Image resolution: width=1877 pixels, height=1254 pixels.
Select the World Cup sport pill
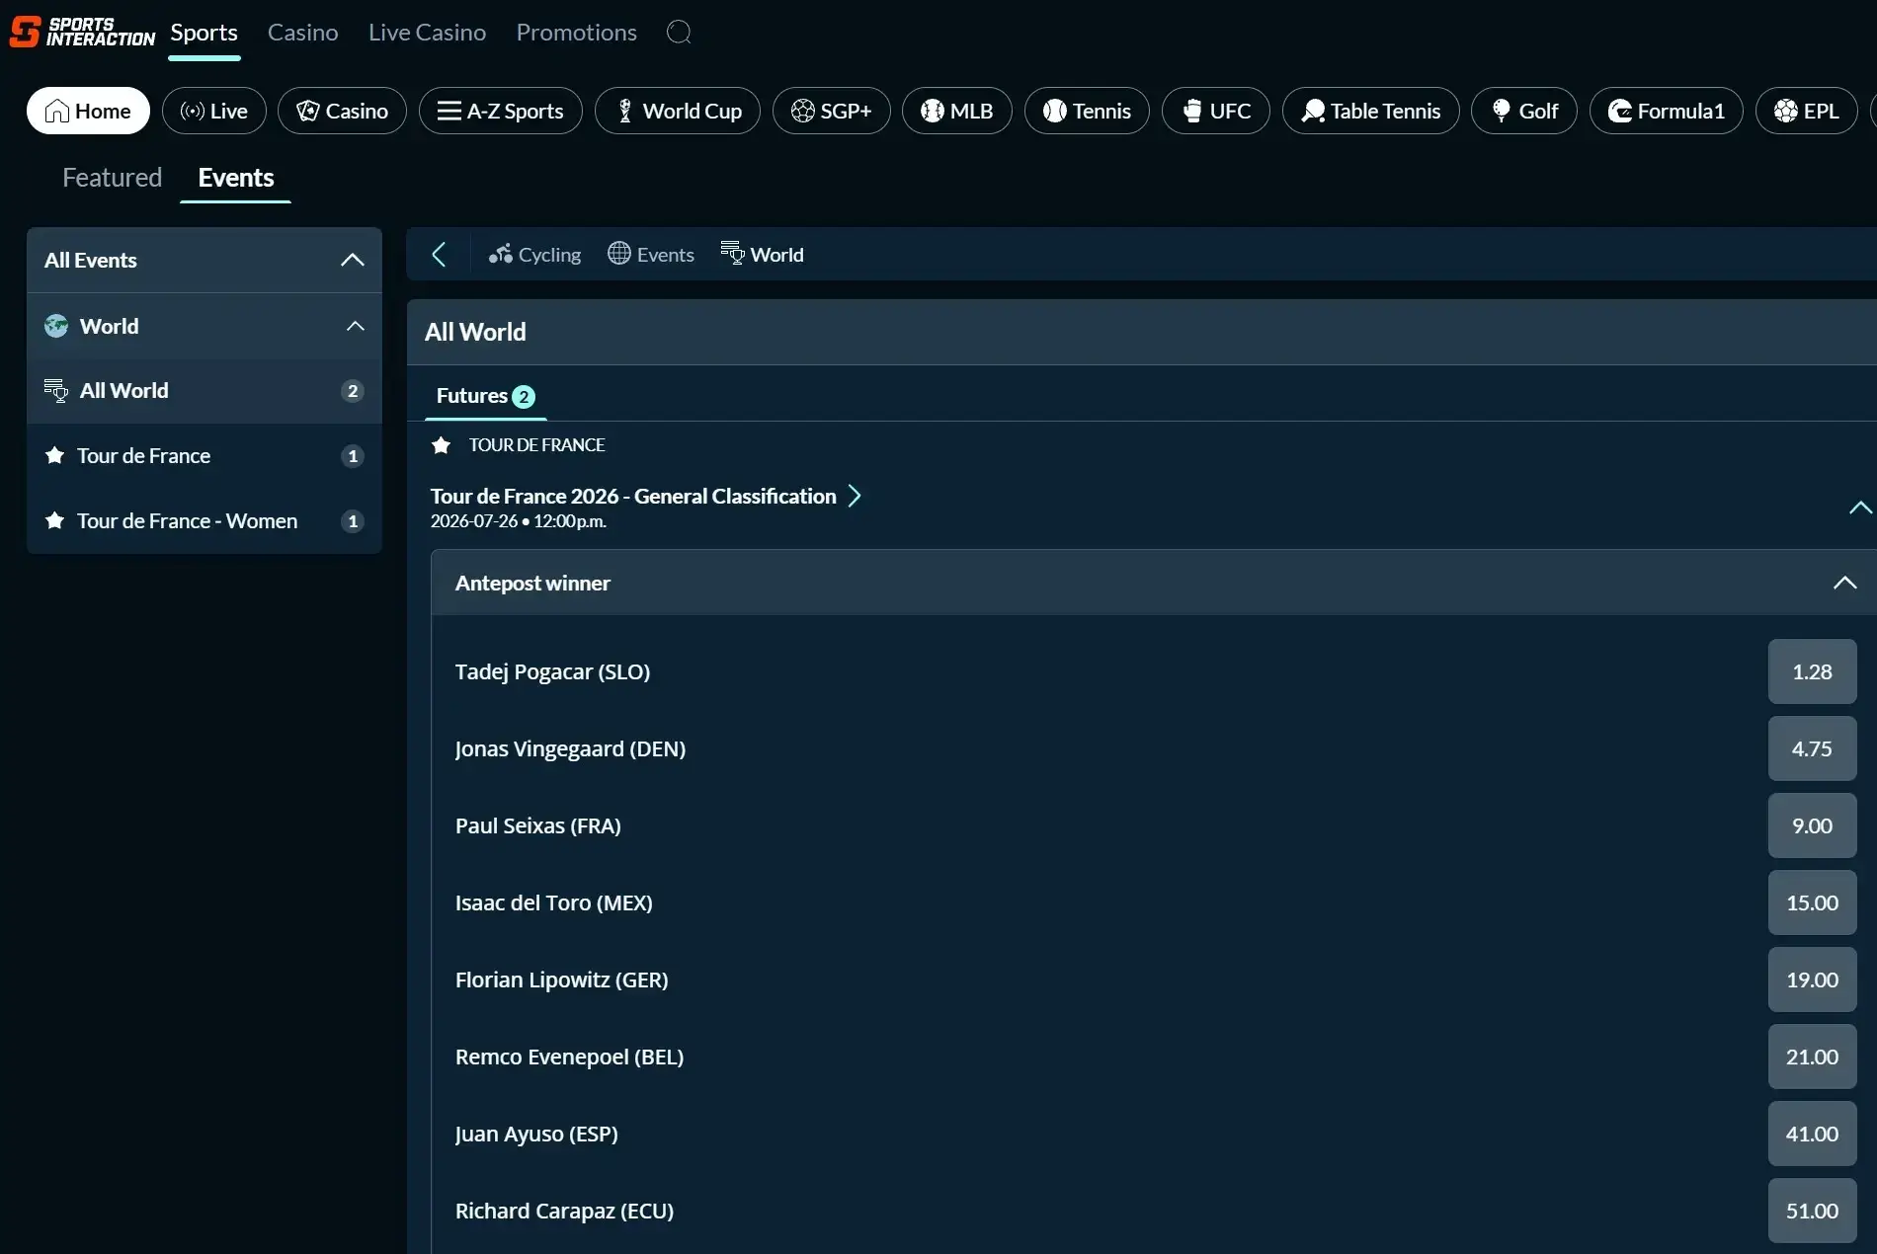(678, 111)
